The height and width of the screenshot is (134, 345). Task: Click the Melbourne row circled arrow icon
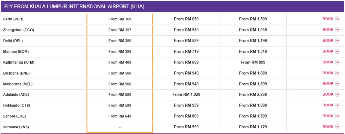[337, 84]
